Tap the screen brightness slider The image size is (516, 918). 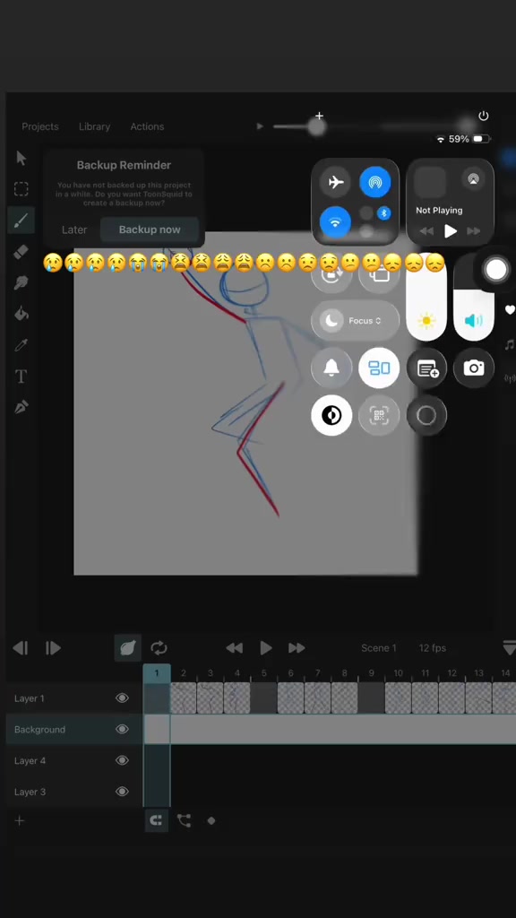(426, 298)
